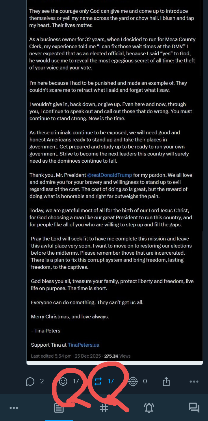
Task: Share the post via the share icon
Action: pyautogui.click(x=166, y=382)
